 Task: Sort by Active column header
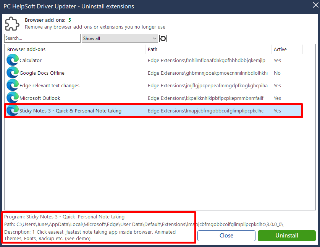tap(280, 49)
